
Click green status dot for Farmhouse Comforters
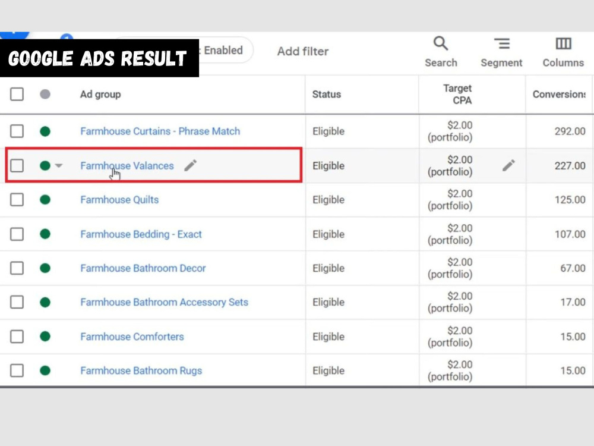tap(45, 337)
